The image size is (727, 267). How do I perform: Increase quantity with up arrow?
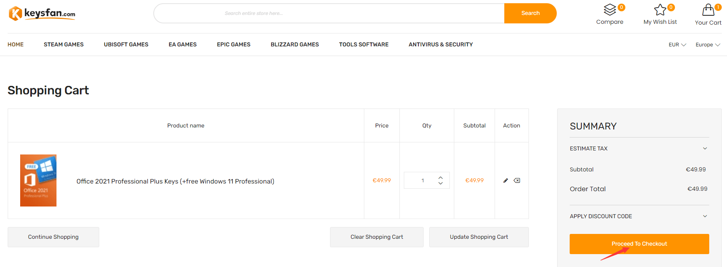(x=441, y=177)
